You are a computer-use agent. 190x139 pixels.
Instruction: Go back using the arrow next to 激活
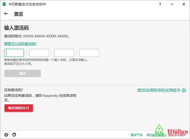coord(6,14)
